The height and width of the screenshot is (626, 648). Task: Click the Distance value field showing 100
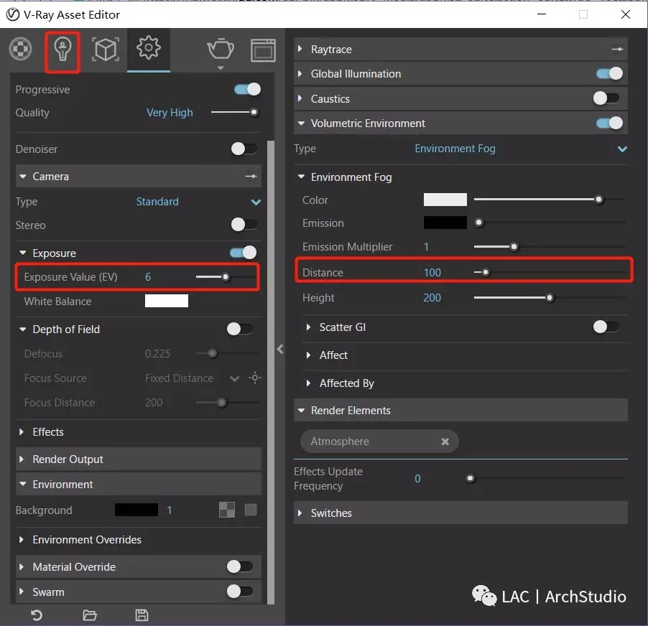tap(432, 273)
